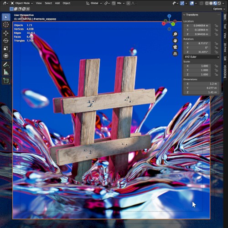The height and width of the screenshot is (228, 228).
Task: Pick the Measure tool
Action: [6, 72]
